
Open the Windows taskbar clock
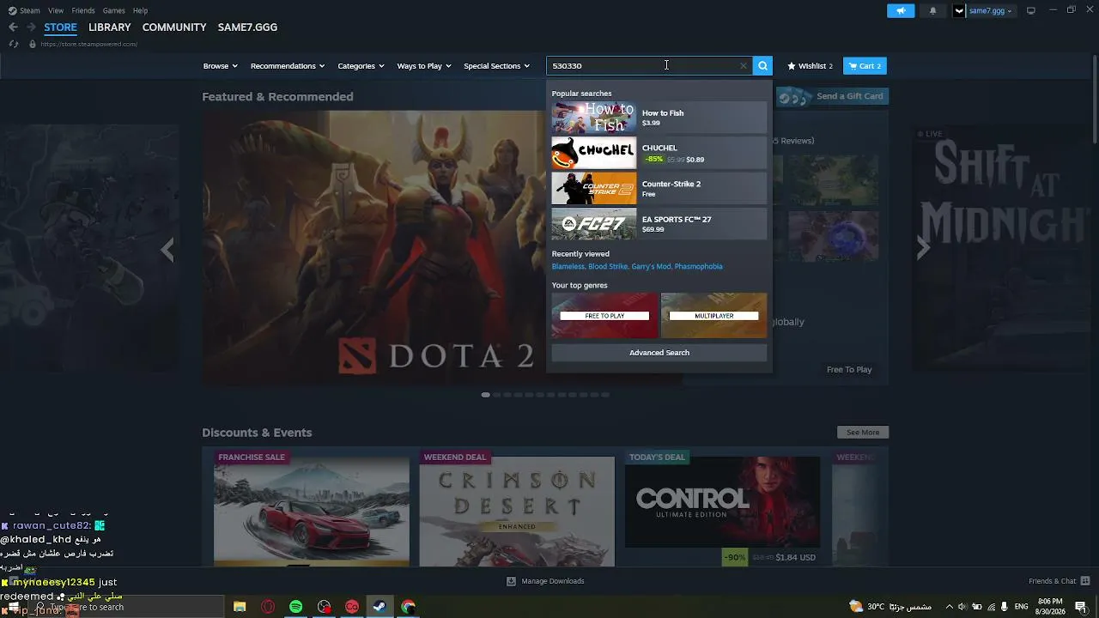click(1050, 607)
